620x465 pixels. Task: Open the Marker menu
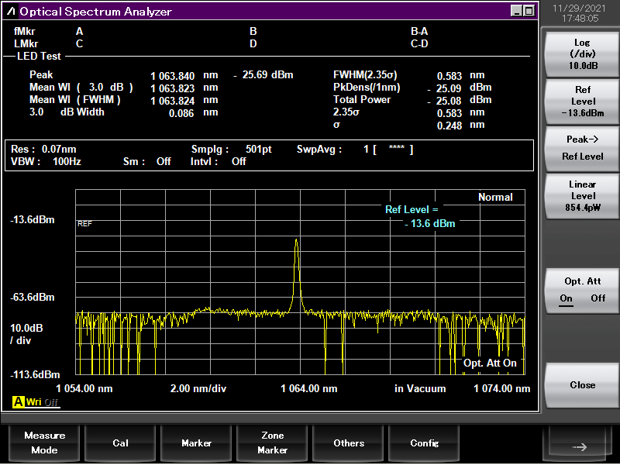(196, 443)
